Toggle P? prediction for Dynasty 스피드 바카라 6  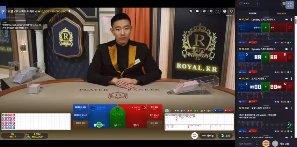(242, 72)
